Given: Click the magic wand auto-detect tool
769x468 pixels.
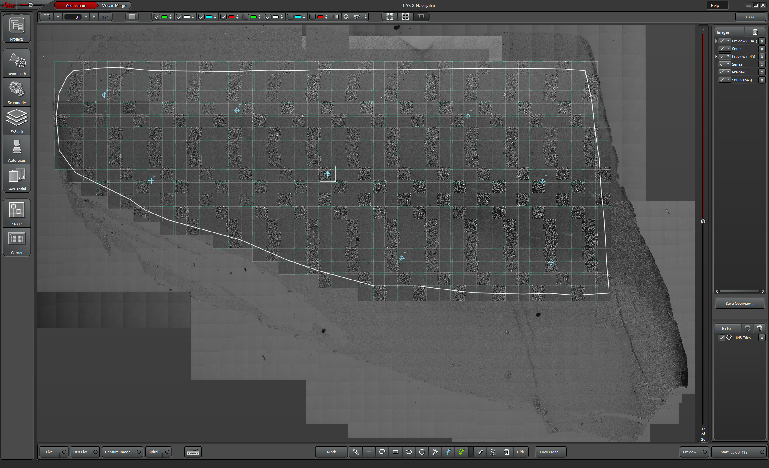Looking at the screenshot, I should click(435, 452).
